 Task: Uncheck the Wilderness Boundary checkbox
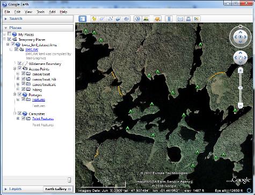20,63
